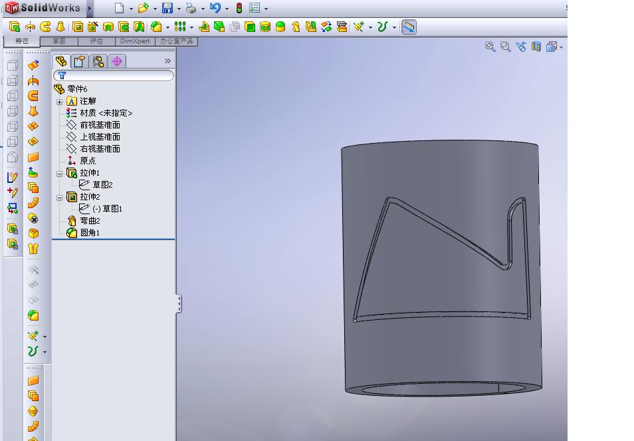Rebuild the model using the traffic light icon
Image resolution: width=634 pixels, height=441 pixels.
point(239,8)
